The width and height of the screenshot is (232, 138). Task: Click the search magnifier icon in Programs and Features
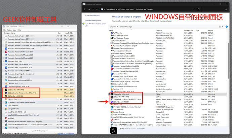coord(226,9)
